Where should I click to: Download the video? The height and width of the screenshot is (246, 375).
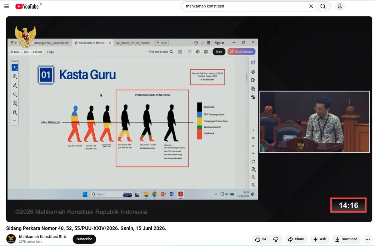click(346, 239)
